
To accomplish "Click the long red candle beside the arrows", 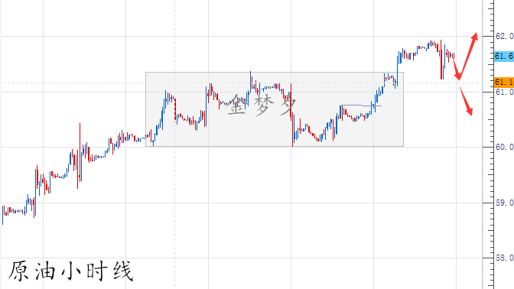I will click(441, 60).
